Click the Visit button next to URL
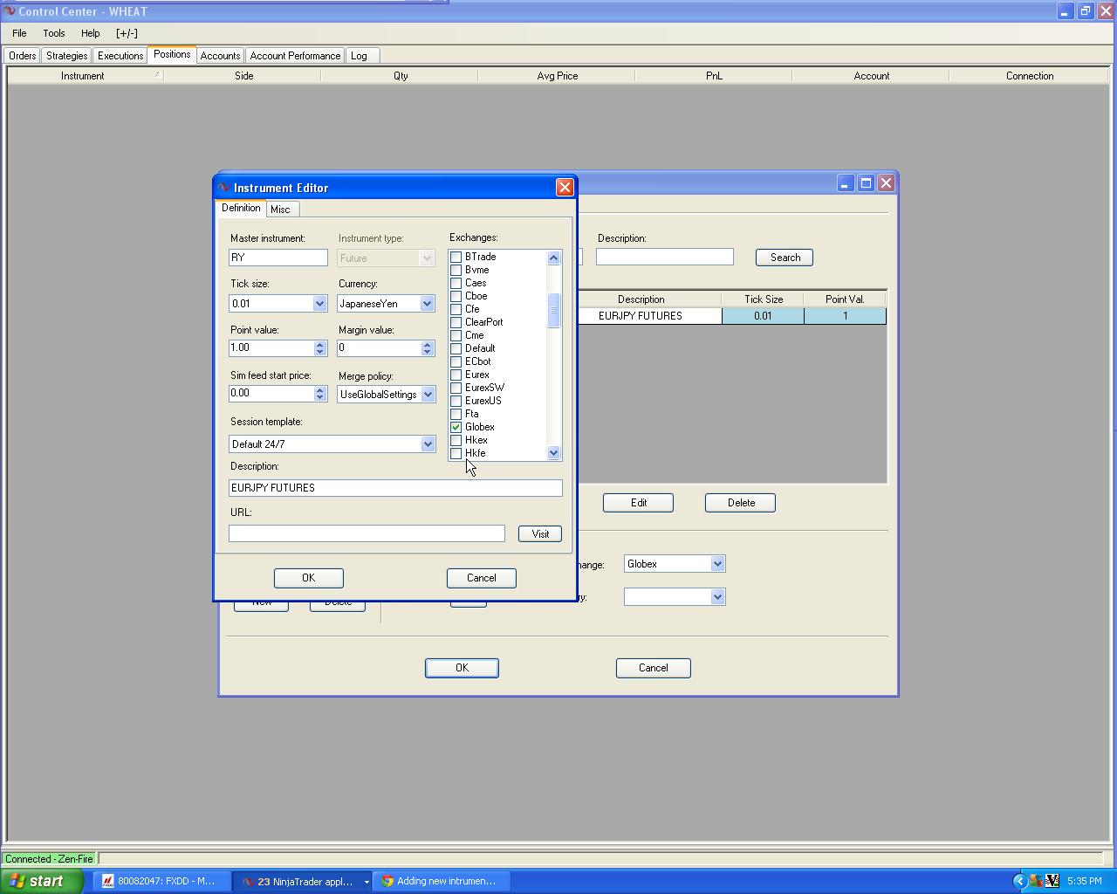This screenshot has width=1117, height=894. tap(539, 534)
